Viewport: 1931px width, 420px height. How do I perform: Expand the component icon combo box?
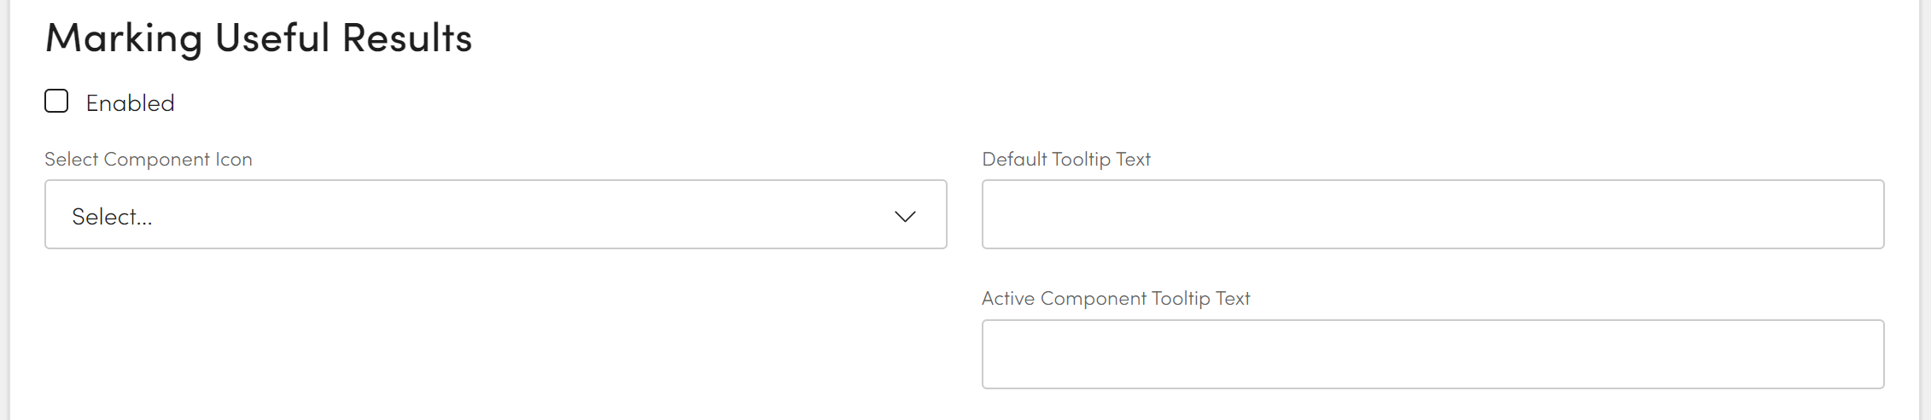pos(495,214)
